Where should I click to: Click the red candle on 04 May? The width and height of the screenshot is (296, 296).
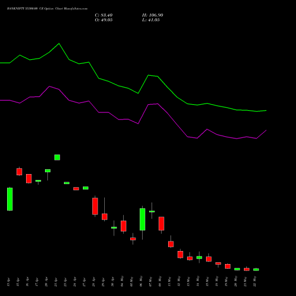(x=124, y=226)
